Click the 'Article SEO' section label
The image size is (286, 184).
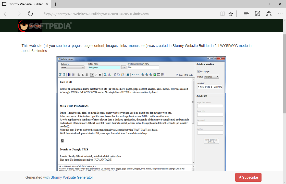202,96
